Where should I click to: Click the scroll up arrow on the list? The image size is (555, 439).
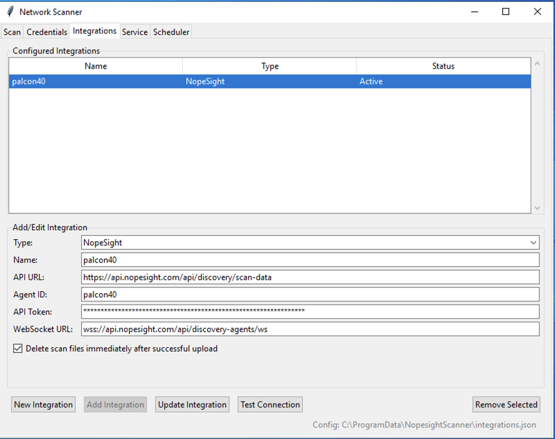point(537,63)
